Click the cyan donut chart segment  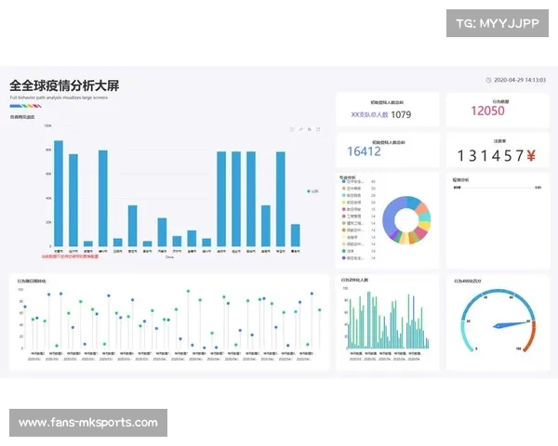(425, 216)
